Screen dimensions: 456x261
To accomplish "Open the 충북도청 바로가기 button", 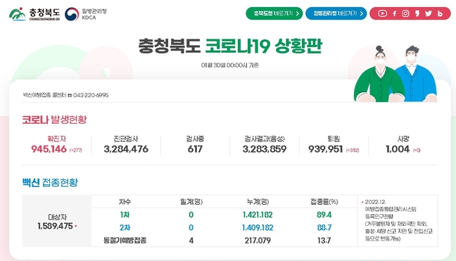I will tap(274, 13).
